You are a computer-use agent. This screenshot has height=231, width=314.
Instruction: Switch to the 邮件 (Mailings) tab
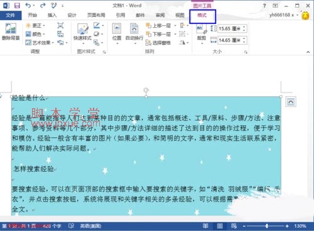point(140,15)
